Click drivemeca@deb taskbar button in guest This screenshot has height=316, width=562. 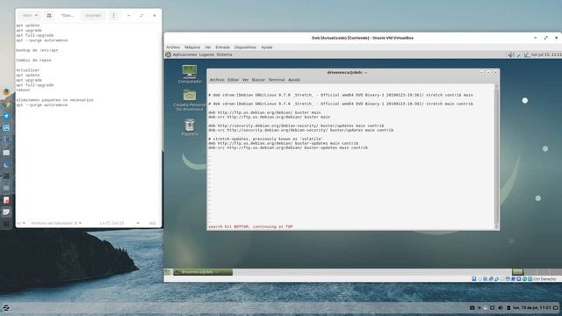(203, 272)
